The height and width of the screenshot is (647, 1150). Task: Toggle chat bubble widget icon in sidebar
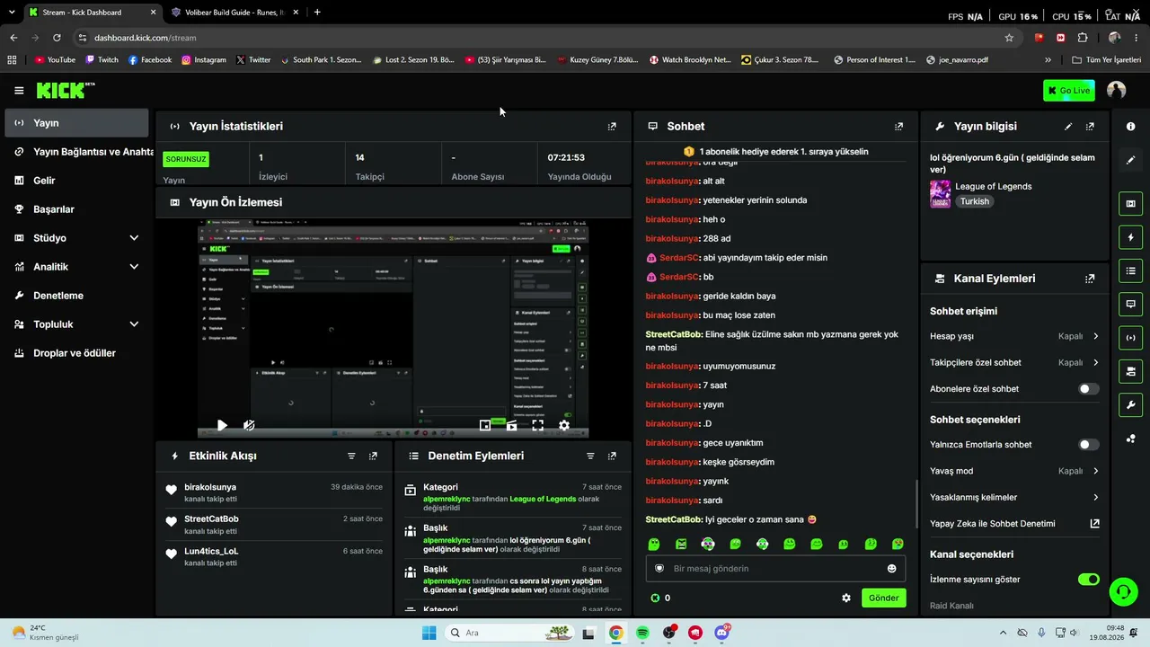(1130, 304)
